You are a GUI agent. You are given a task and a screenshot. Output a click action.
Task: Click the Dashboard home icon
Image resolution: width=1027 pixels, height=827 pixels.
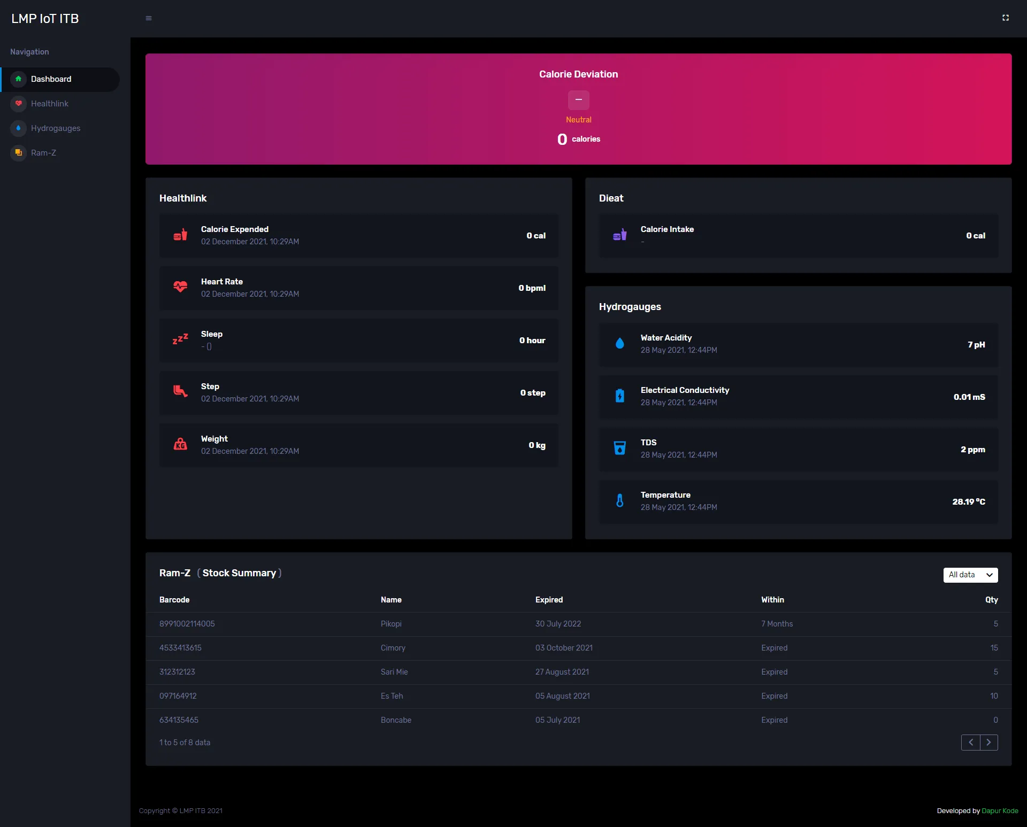[18, 79]
